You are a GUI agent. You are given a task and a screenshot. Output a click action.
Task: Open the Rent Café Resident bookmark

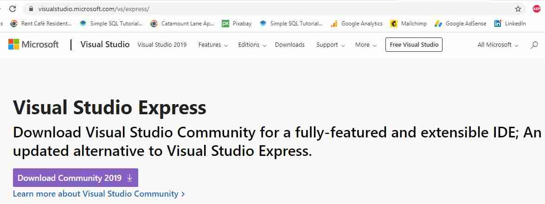point(41,24)
